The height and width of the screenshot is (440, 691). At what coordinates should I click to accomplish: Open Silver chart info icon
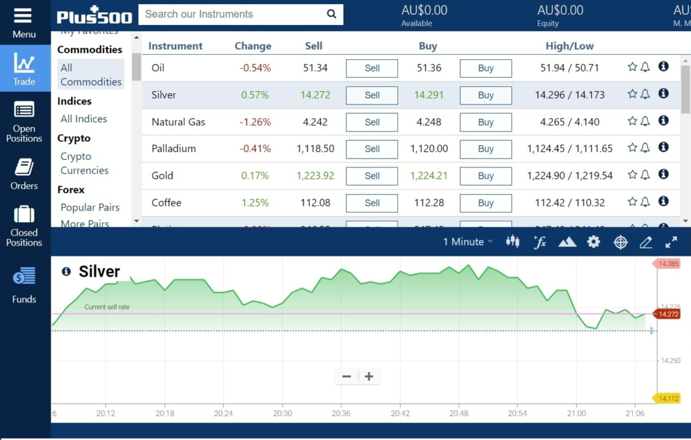pos(66,271)
